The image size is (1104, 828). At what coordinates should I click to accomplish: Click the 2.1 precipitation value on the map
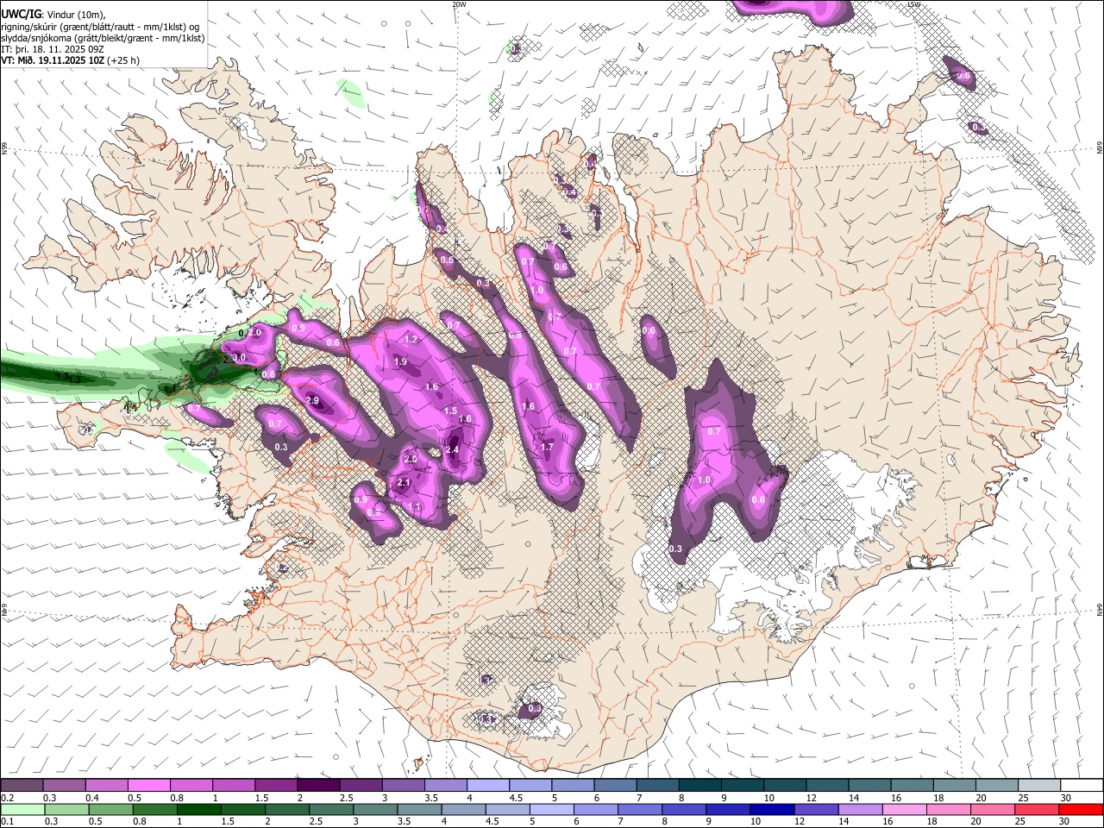[x=404, y=483]
